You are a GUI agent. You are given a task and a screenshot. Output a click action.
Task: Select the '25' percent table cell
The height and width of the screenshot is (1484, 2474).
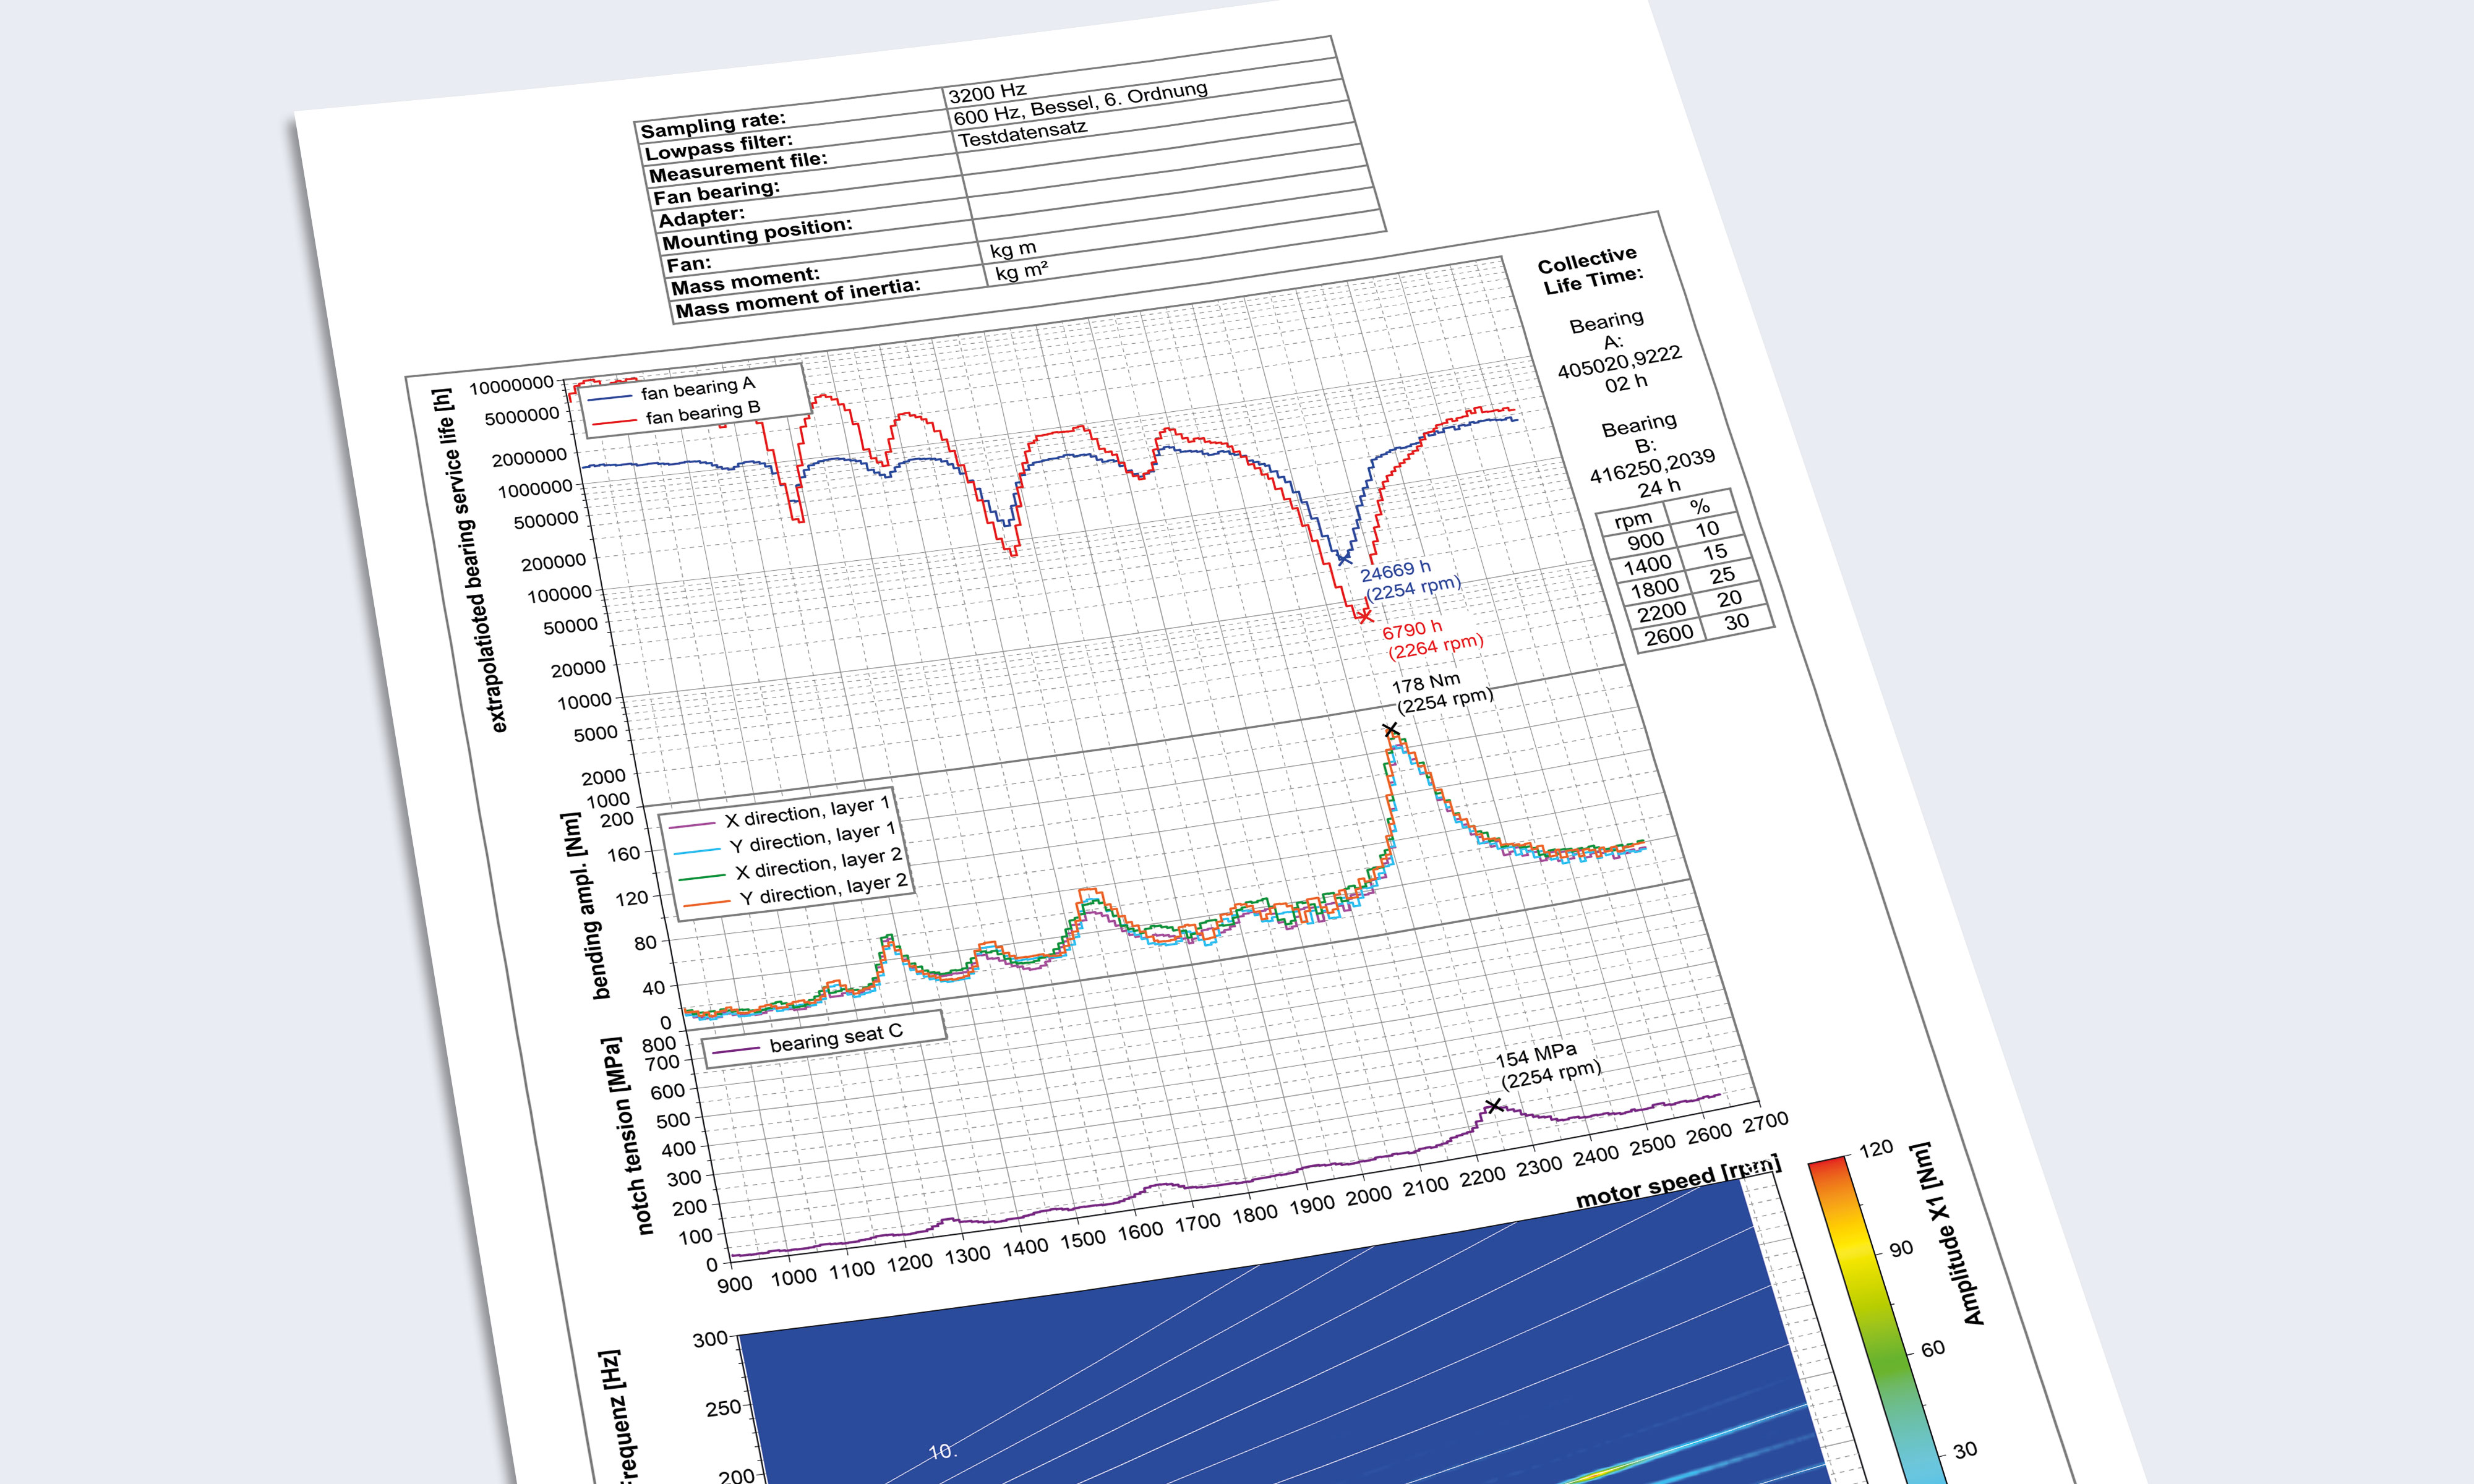[x=1722, y=576]
